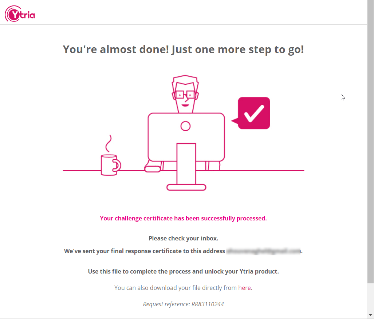The image size is (374, 319).
Task: Click the scrollbar down arrow
Action: click(x=370, y=315)
